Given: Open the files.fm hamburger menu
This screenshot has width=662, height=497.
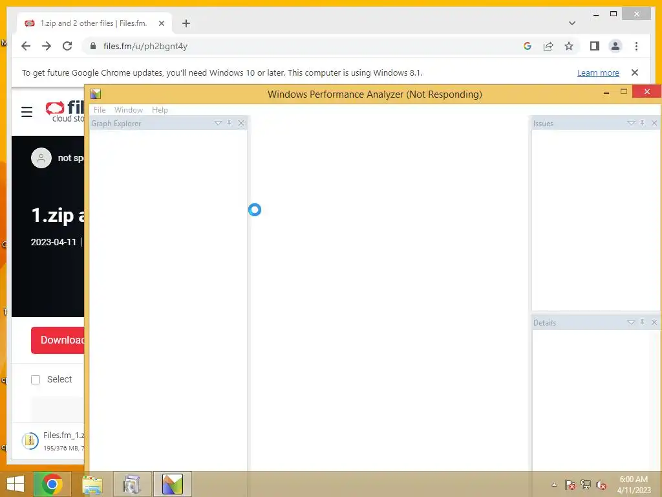Looking at the screenshot, I should 27,111.
